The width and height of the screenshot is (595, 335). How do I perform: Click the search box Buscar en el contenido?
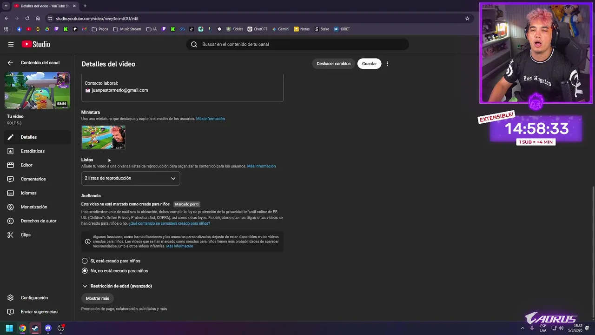pos(297,44)
